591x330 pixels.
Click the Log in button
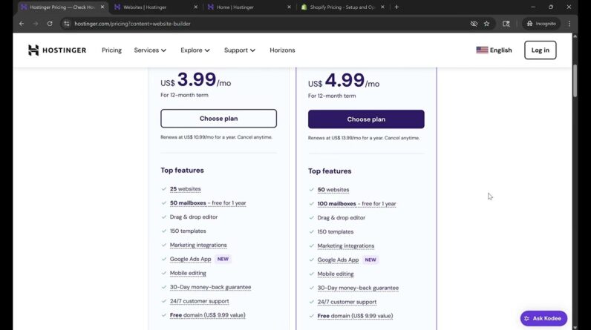coord(540,50)
